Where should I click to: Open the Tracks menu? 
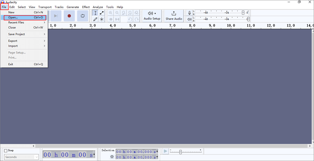[59, 7]
